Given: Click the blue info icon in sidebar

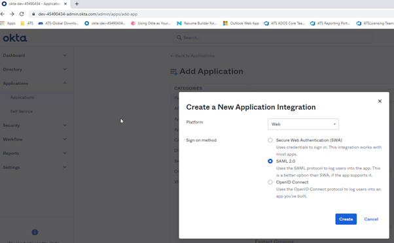Looking at the screenshot, I should [x=35, y=232].
